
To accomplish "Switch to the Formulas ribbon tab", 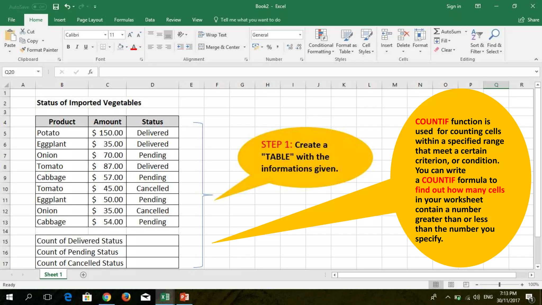I will click(x=124, y=20).
